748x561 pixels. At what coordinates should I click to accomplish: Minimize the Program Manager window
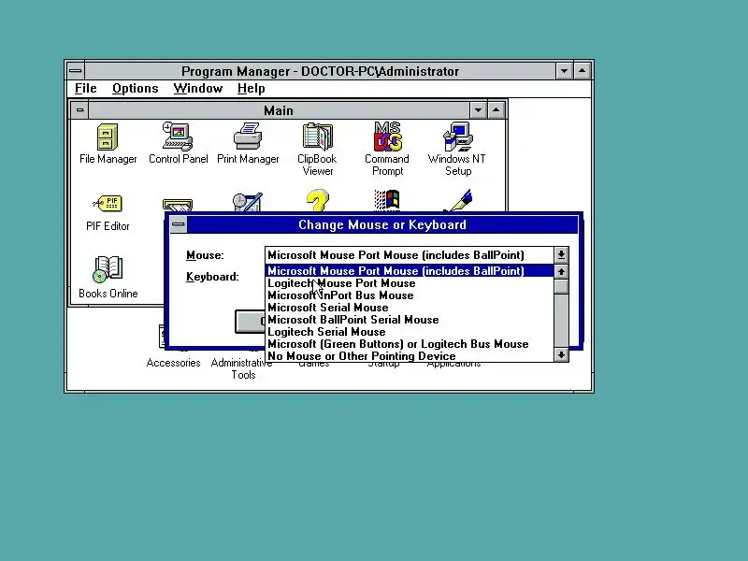click(565, 71)
